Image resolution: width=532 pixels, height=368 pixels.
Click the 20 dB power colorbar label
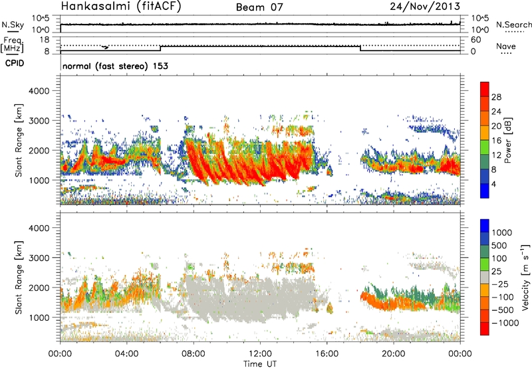496,126
